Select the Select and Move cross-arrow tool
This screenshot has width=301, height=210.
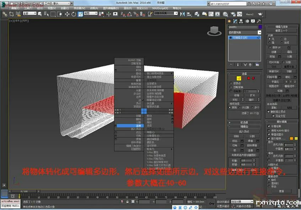coord(67,14)
